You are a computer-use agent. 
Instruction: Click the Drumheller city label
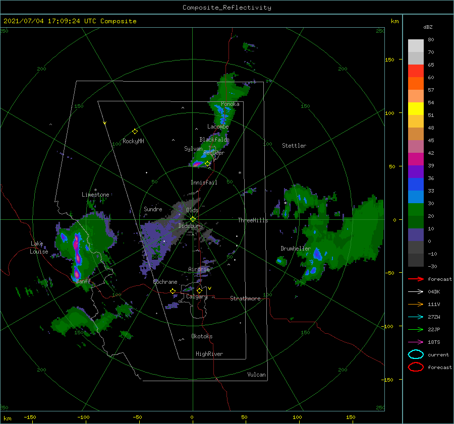(x=296, y=249)
